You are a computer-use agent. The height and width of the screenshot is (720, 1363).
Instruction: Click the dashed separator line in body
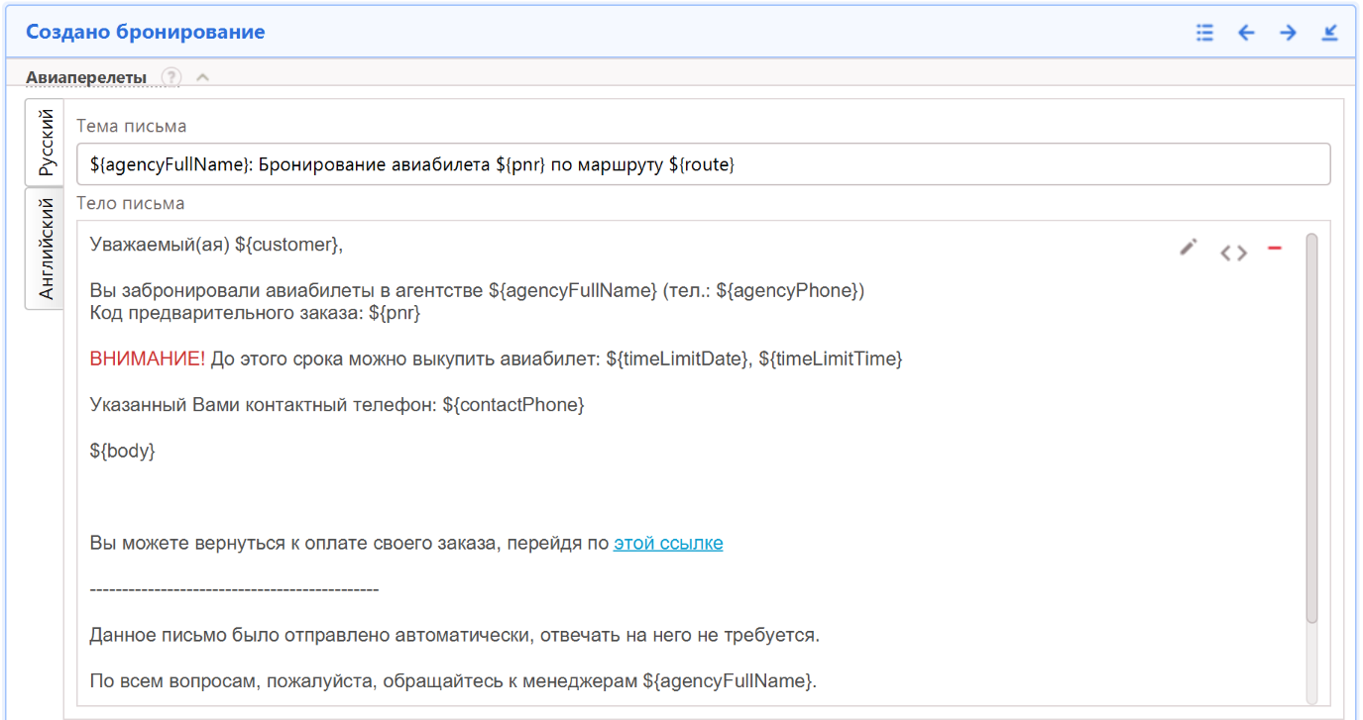pyautogui.click(x=234, y=589)
